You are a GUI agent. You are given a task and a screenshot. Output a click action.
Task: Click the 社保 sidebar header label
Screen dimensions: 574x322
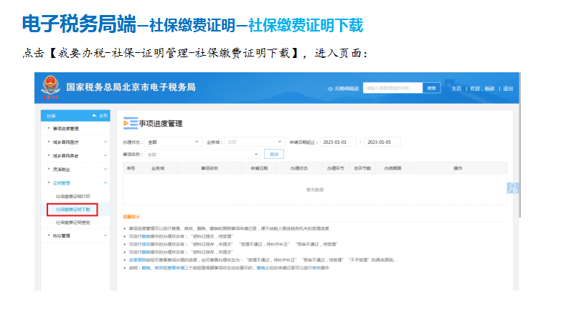tap(51, 116)
